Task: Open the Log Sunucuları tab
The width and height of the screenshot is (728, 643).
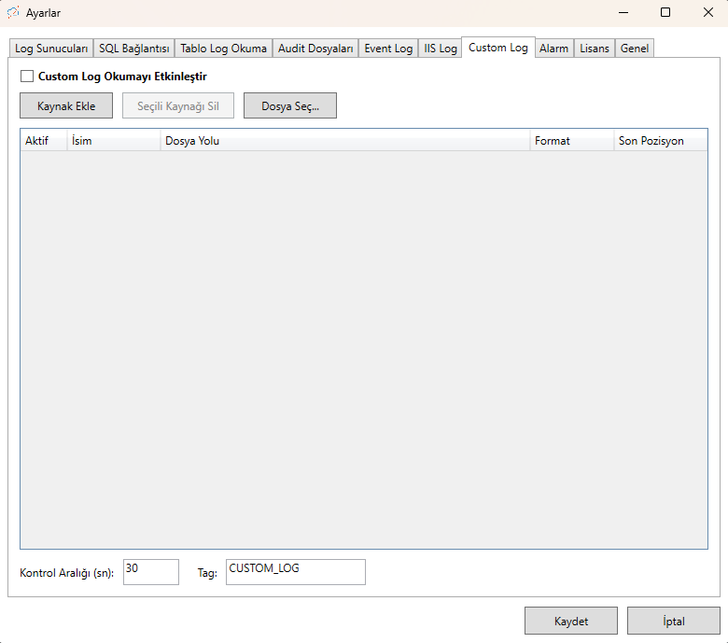Action: 51,49
